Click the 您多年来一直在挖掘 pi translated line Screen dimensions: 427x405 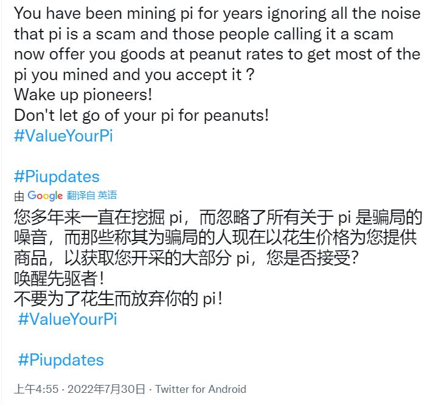tap(218, 217)
